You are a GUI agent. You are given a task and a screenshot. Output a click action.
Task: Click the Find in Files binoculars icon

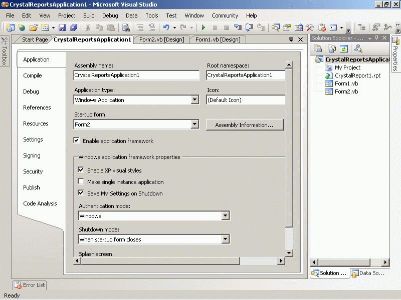point(126,27)
